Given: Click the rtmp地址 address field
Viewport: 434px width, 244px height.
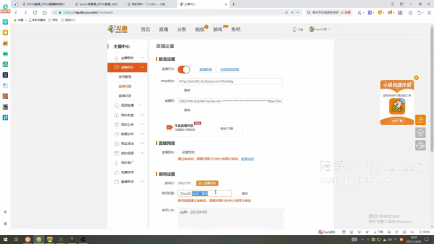Looking at the screenshot, I should 230,81.
